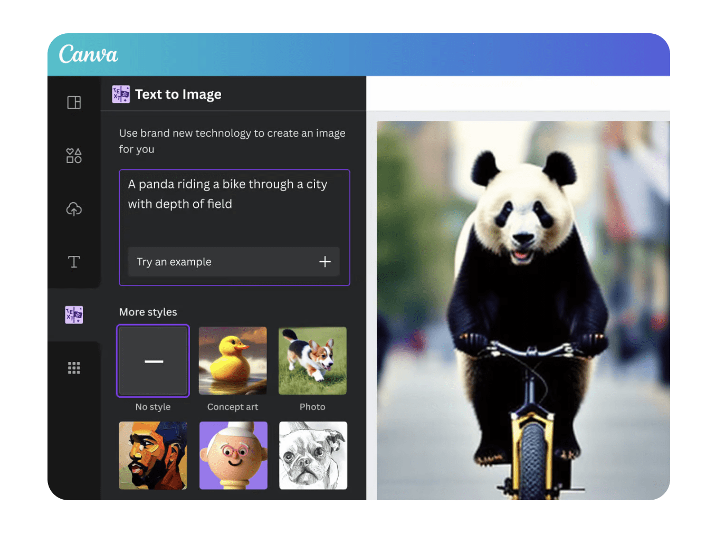Open the Uploads cloud sidebar icon

(x=74, y=209)
